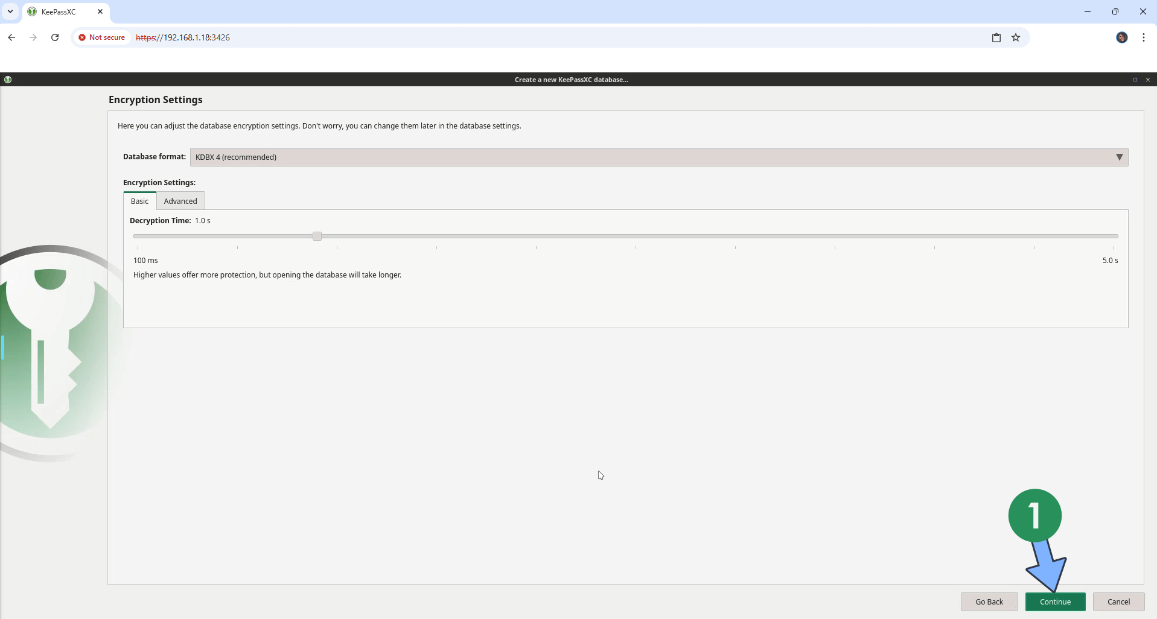Click the Continue button
This screenshot has height=619, width=1157.
1055,602
